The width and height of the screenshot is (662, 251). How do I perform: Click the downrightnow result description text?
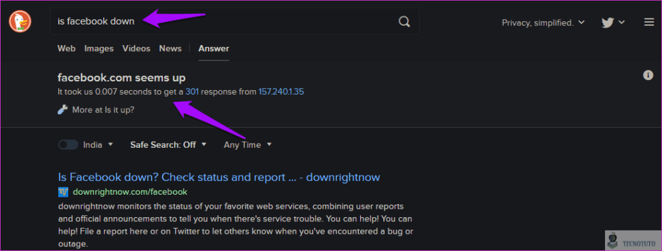tap(235, 225)
